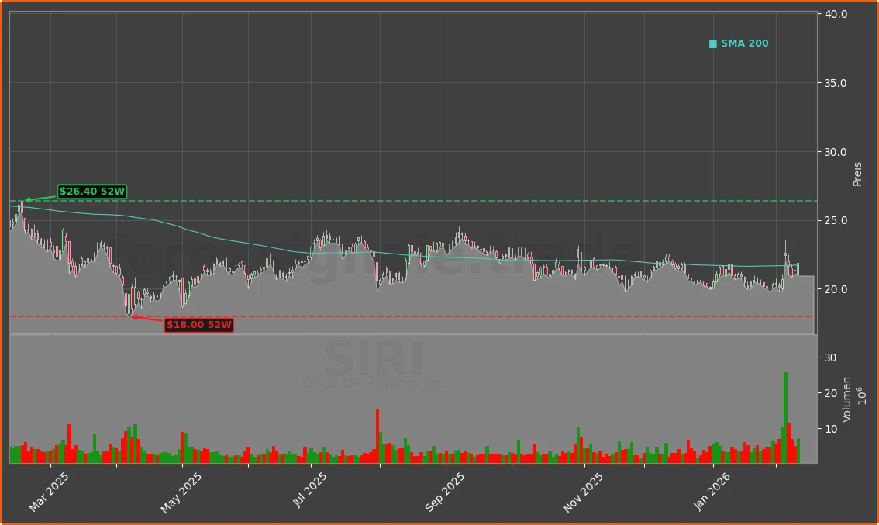Viewport: 879px width, 525px height.
Task: Click the 35.0 price axis tick label
Action: [836, 83]
